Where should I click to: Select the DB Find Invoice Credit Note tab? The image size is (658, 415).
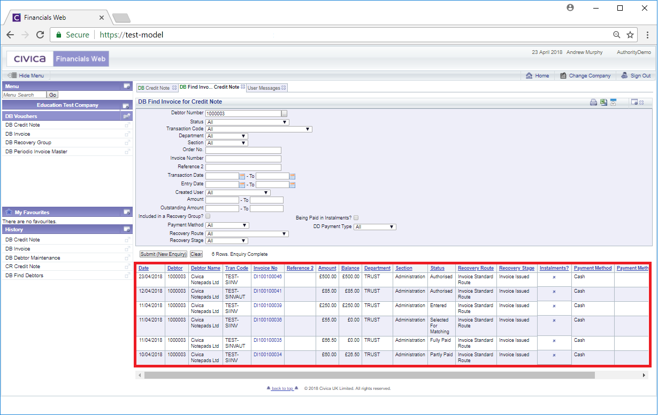tap(210, 87)
